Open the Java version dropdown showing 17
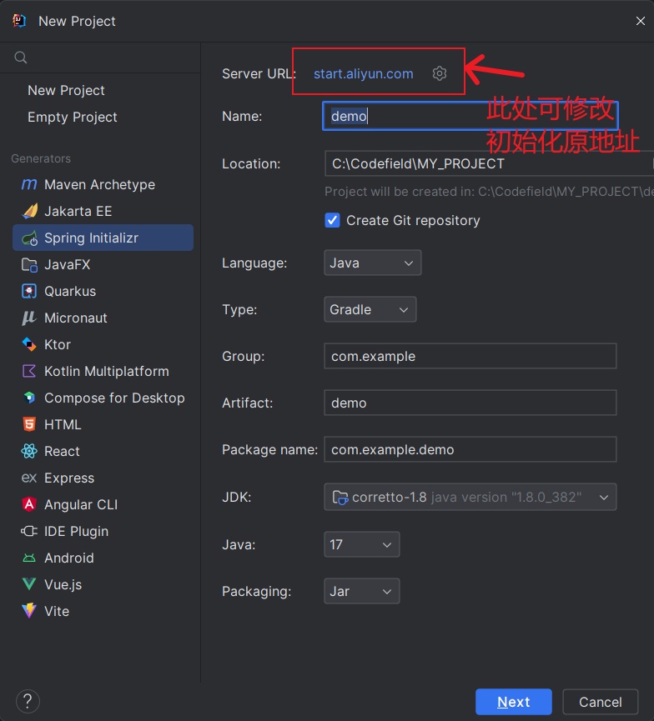This screenshot has width=654, height=721. point(362,544)
